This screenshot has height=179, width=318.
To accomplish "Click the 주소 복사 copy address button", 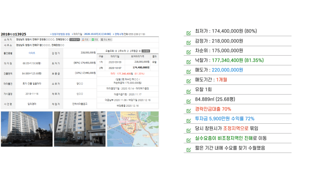I will point(106,40).
